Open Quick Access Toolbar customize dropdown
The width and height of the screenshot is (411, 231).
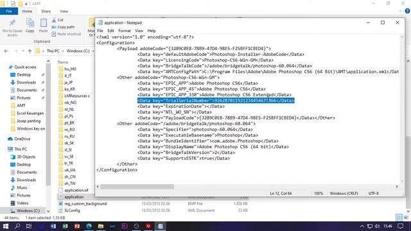pos(26,4)
